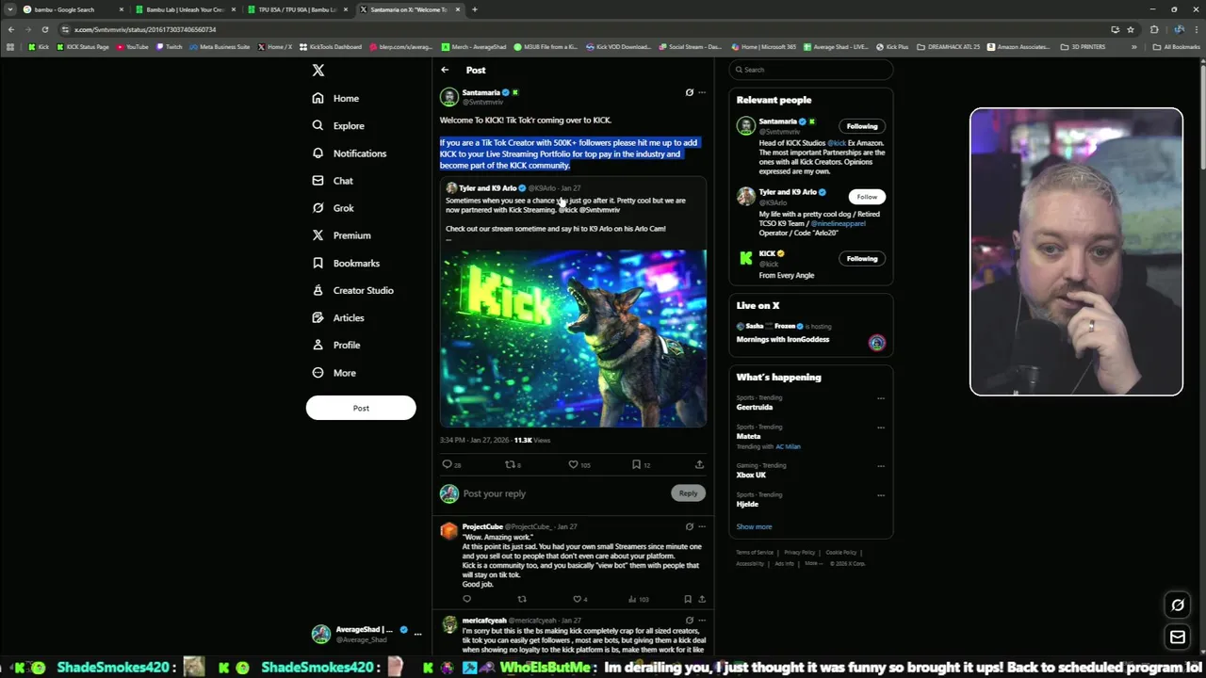Click reply icon on main post
Viewport: 1206px width, 678px height.
point(447,464)
